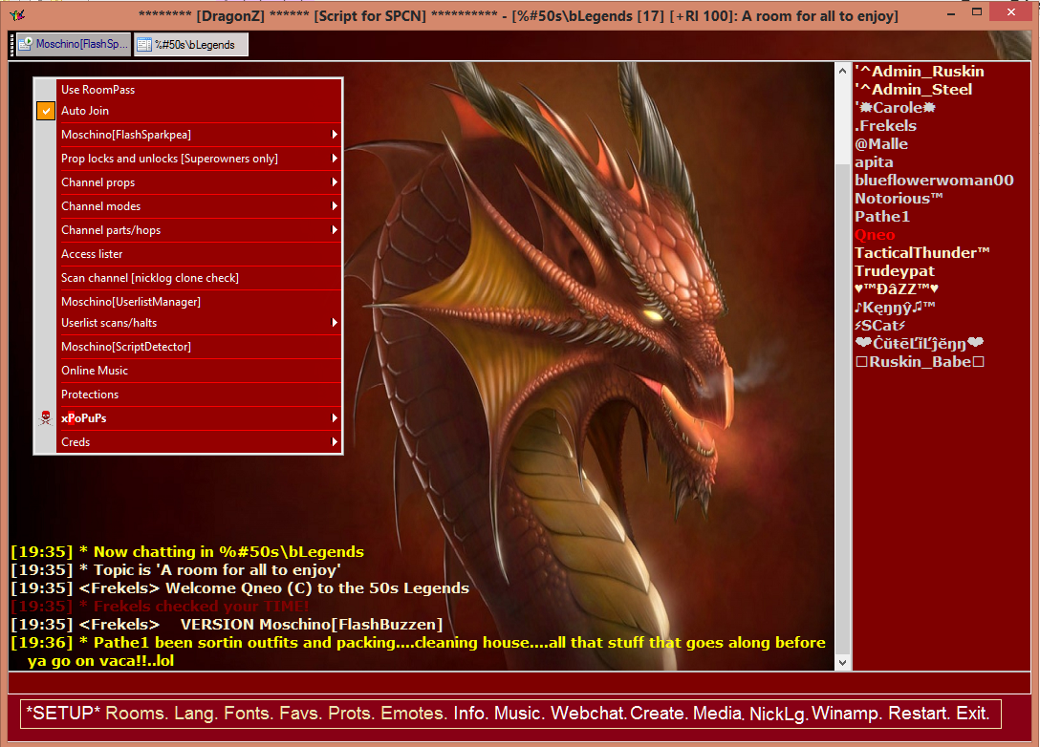Select user blueflowerwoman00 in userlist

934,181
